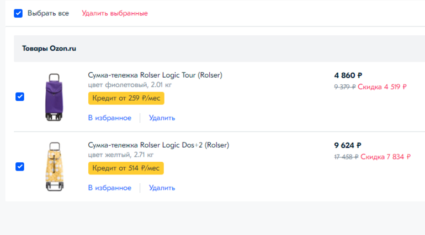Viewport: 425px width, 235px height.
Task: Toggle the "Выбрать все" checkbox
Action: point(18,13)
